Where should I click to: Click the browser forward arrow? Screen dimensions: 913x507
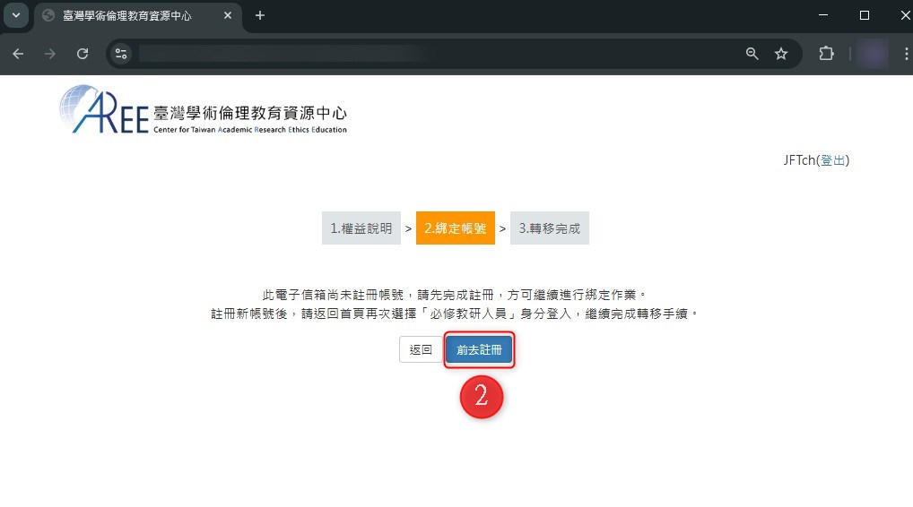50,54
